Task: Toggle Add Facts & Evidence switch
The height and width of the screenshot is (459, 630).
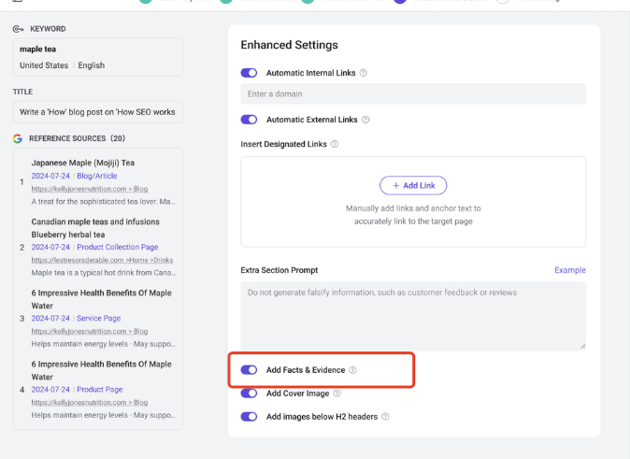Action: 249,370
